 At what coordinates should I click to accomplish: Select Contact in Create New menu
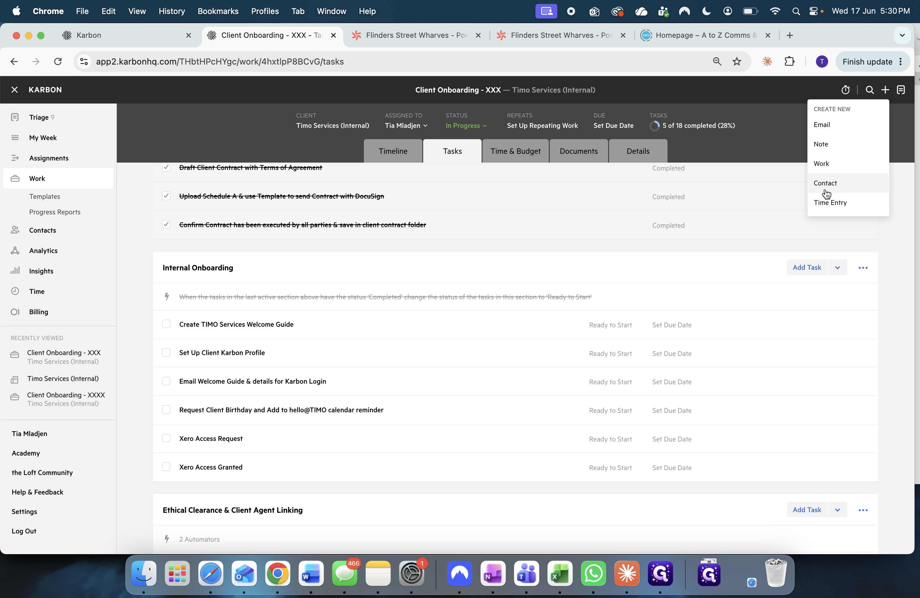(848, 183)
